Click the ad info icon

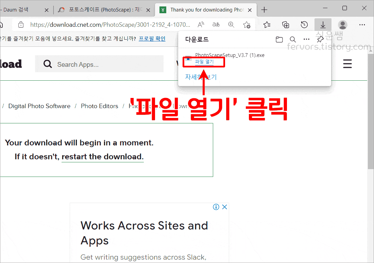pos(216,207)
